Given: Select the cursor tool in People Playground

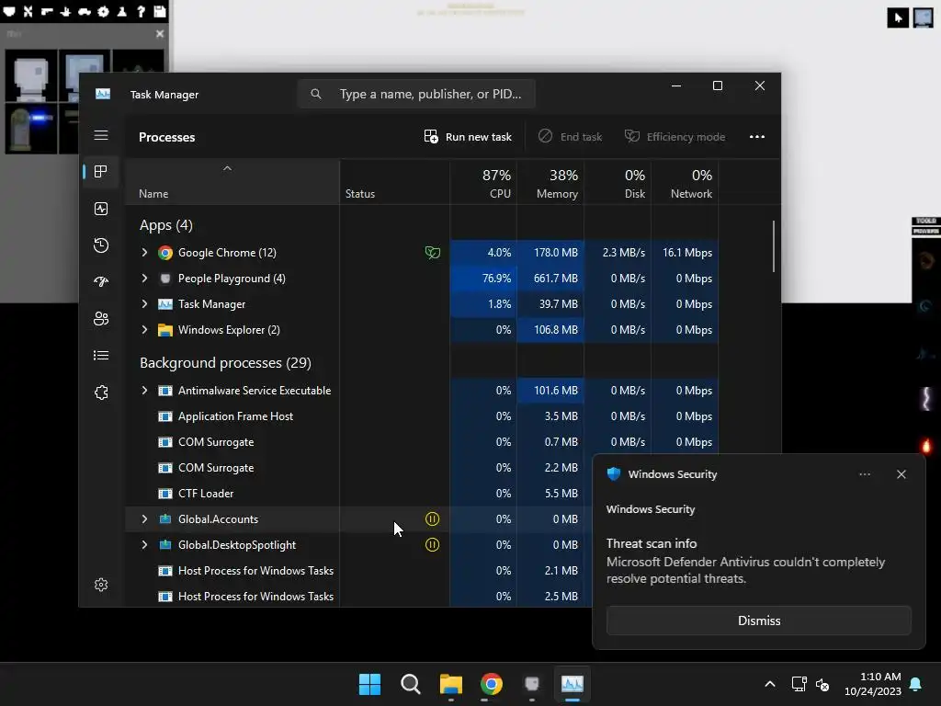Looking at the screenshot, I should (x=898, y=17).
